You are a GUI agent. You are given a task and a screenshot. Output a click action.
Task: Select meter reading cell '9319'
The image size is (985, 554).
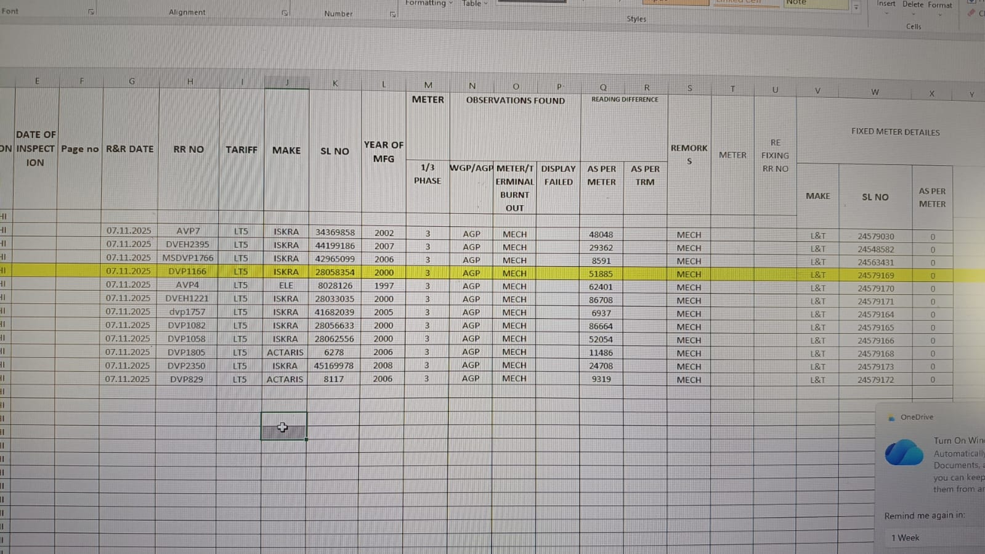601,380
